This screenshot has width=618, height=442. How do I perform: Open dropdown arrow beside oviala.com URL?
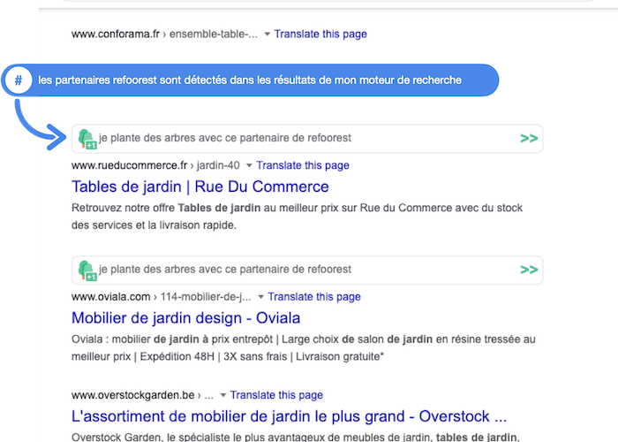[x=260, y=297]
